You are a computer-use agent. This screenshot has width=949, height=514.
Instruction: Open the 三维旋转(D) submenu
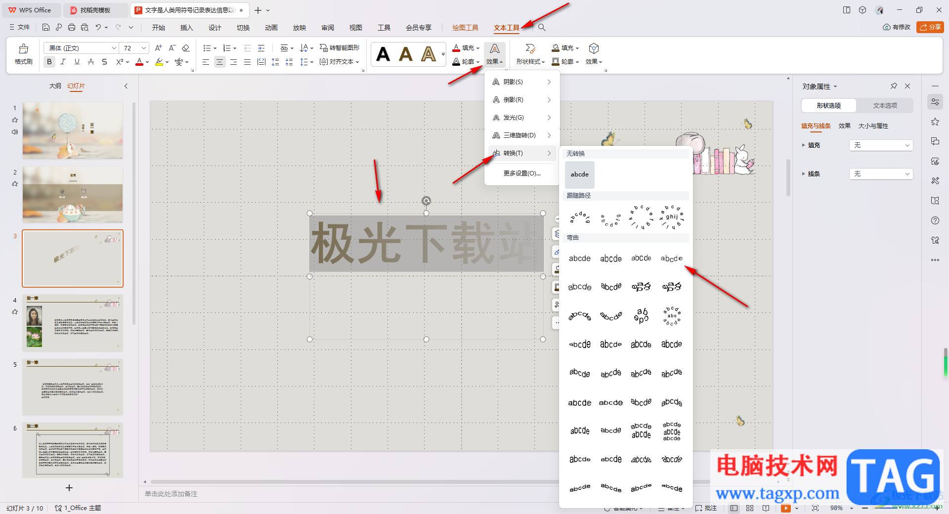click(522, 135)
